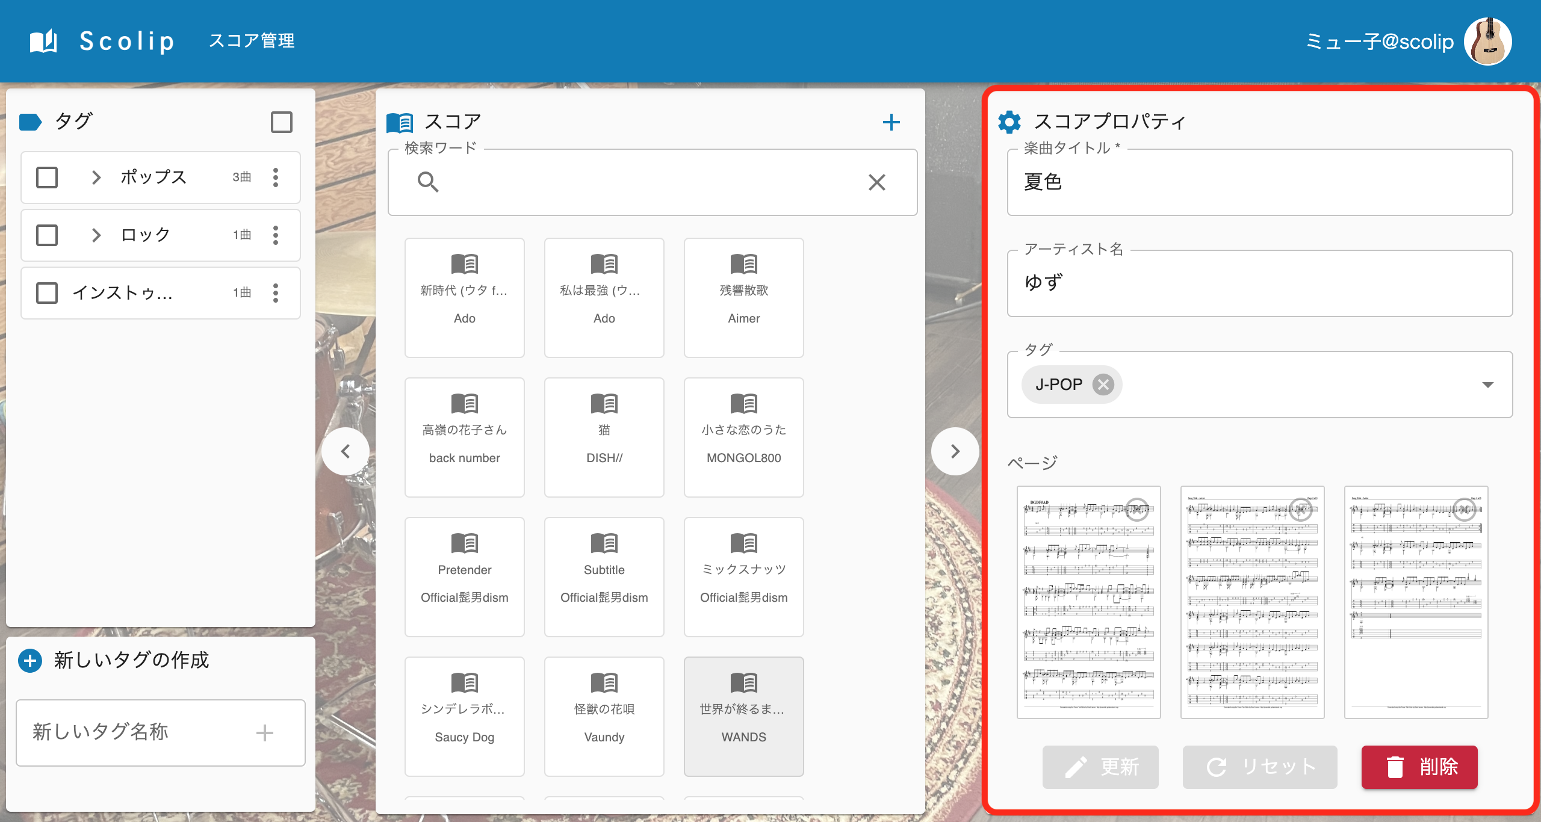Clear the search word with the X icon
1541x822 pixels.
(x=876, y=182)
